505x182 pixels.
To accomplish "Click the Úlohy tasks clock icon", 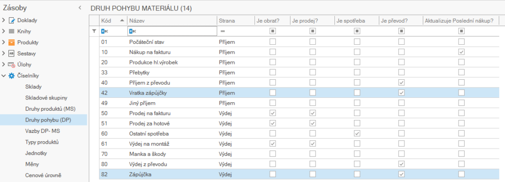I will click(12, 64).
